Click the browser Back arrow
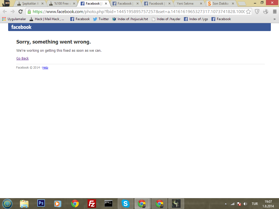The height and width of the screenshot is (209, 279). 5,11
